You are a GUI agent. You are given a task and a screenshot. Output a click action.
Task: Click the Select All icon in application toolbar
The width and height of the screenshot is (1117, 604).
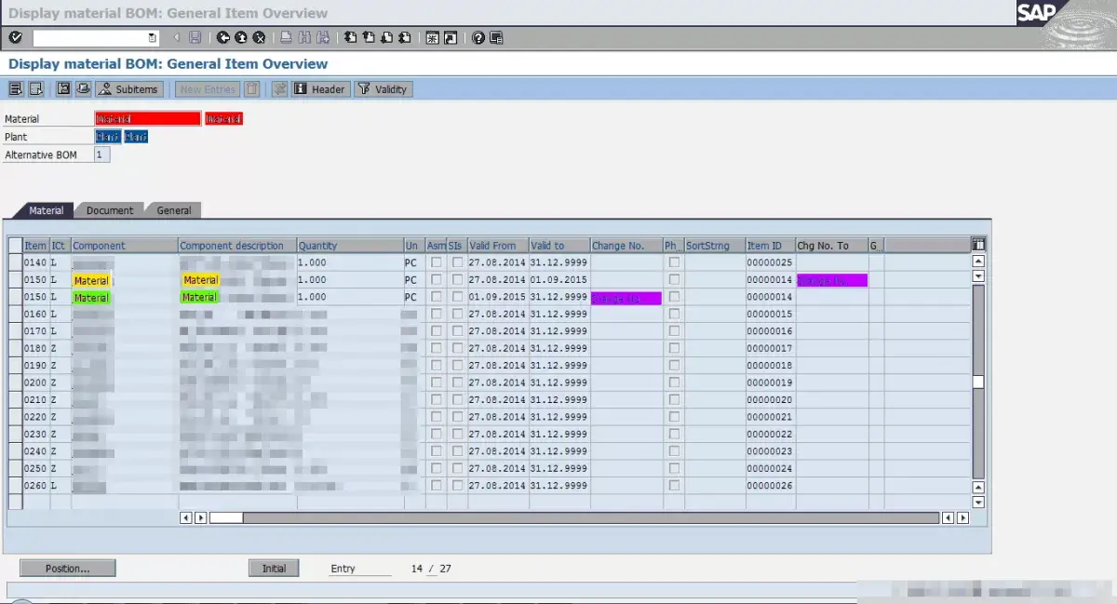pos(16,89)
